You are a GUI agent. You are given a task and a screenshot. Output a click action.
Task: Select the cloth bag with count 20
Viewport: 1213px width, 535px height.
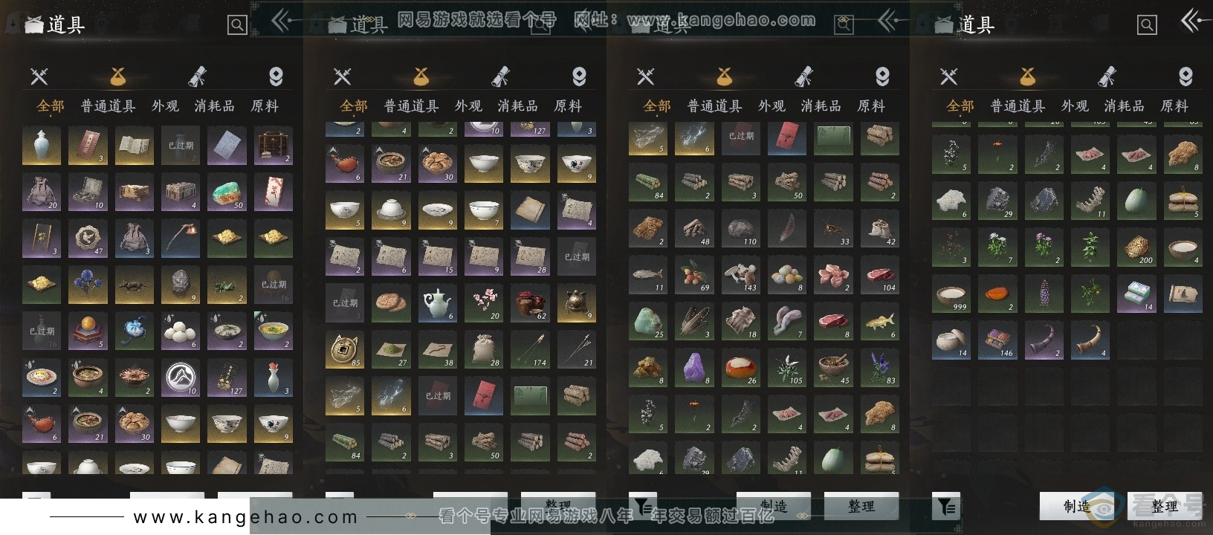click(x=41, y=192)
